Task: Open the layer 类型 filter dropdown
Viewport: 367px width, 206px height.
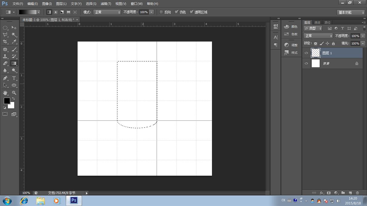Action: (313, 28)
